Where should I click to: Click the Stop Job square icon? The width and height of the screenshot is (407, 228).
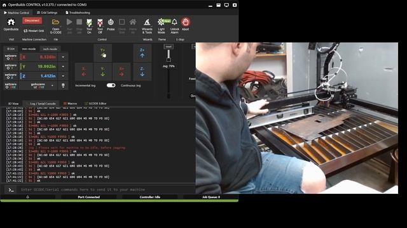(x=79, y=22)
